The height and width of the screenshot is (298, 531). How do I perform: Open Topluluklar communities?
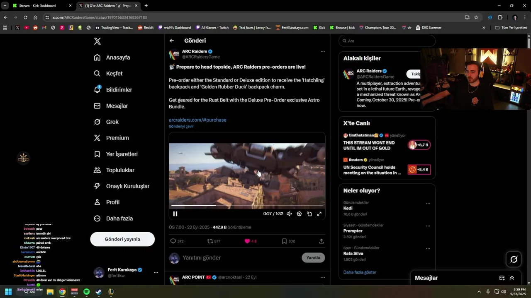[114, 170]
